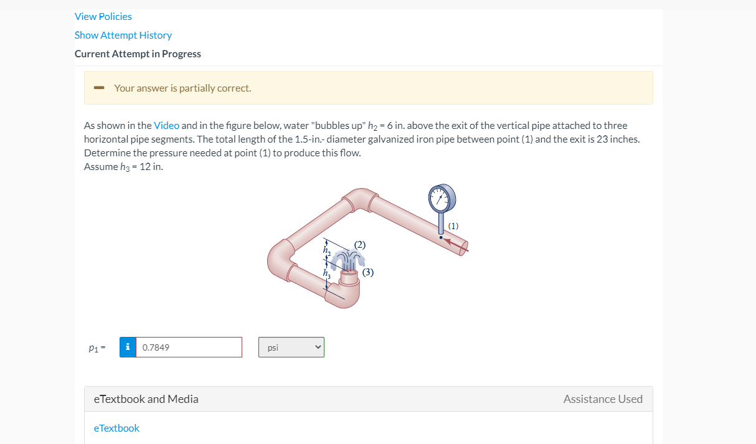Open the eTextbook link

click(x=116, y=428)
